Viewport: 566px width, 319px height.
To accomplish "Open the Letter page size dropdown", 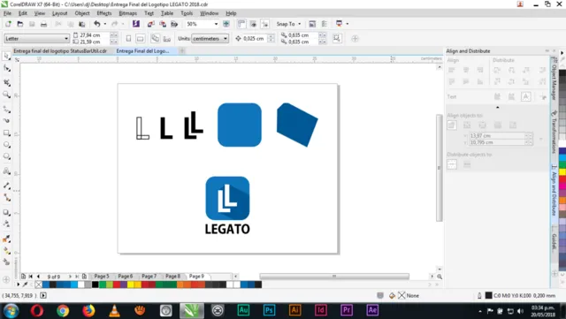I will pos(36,39).
